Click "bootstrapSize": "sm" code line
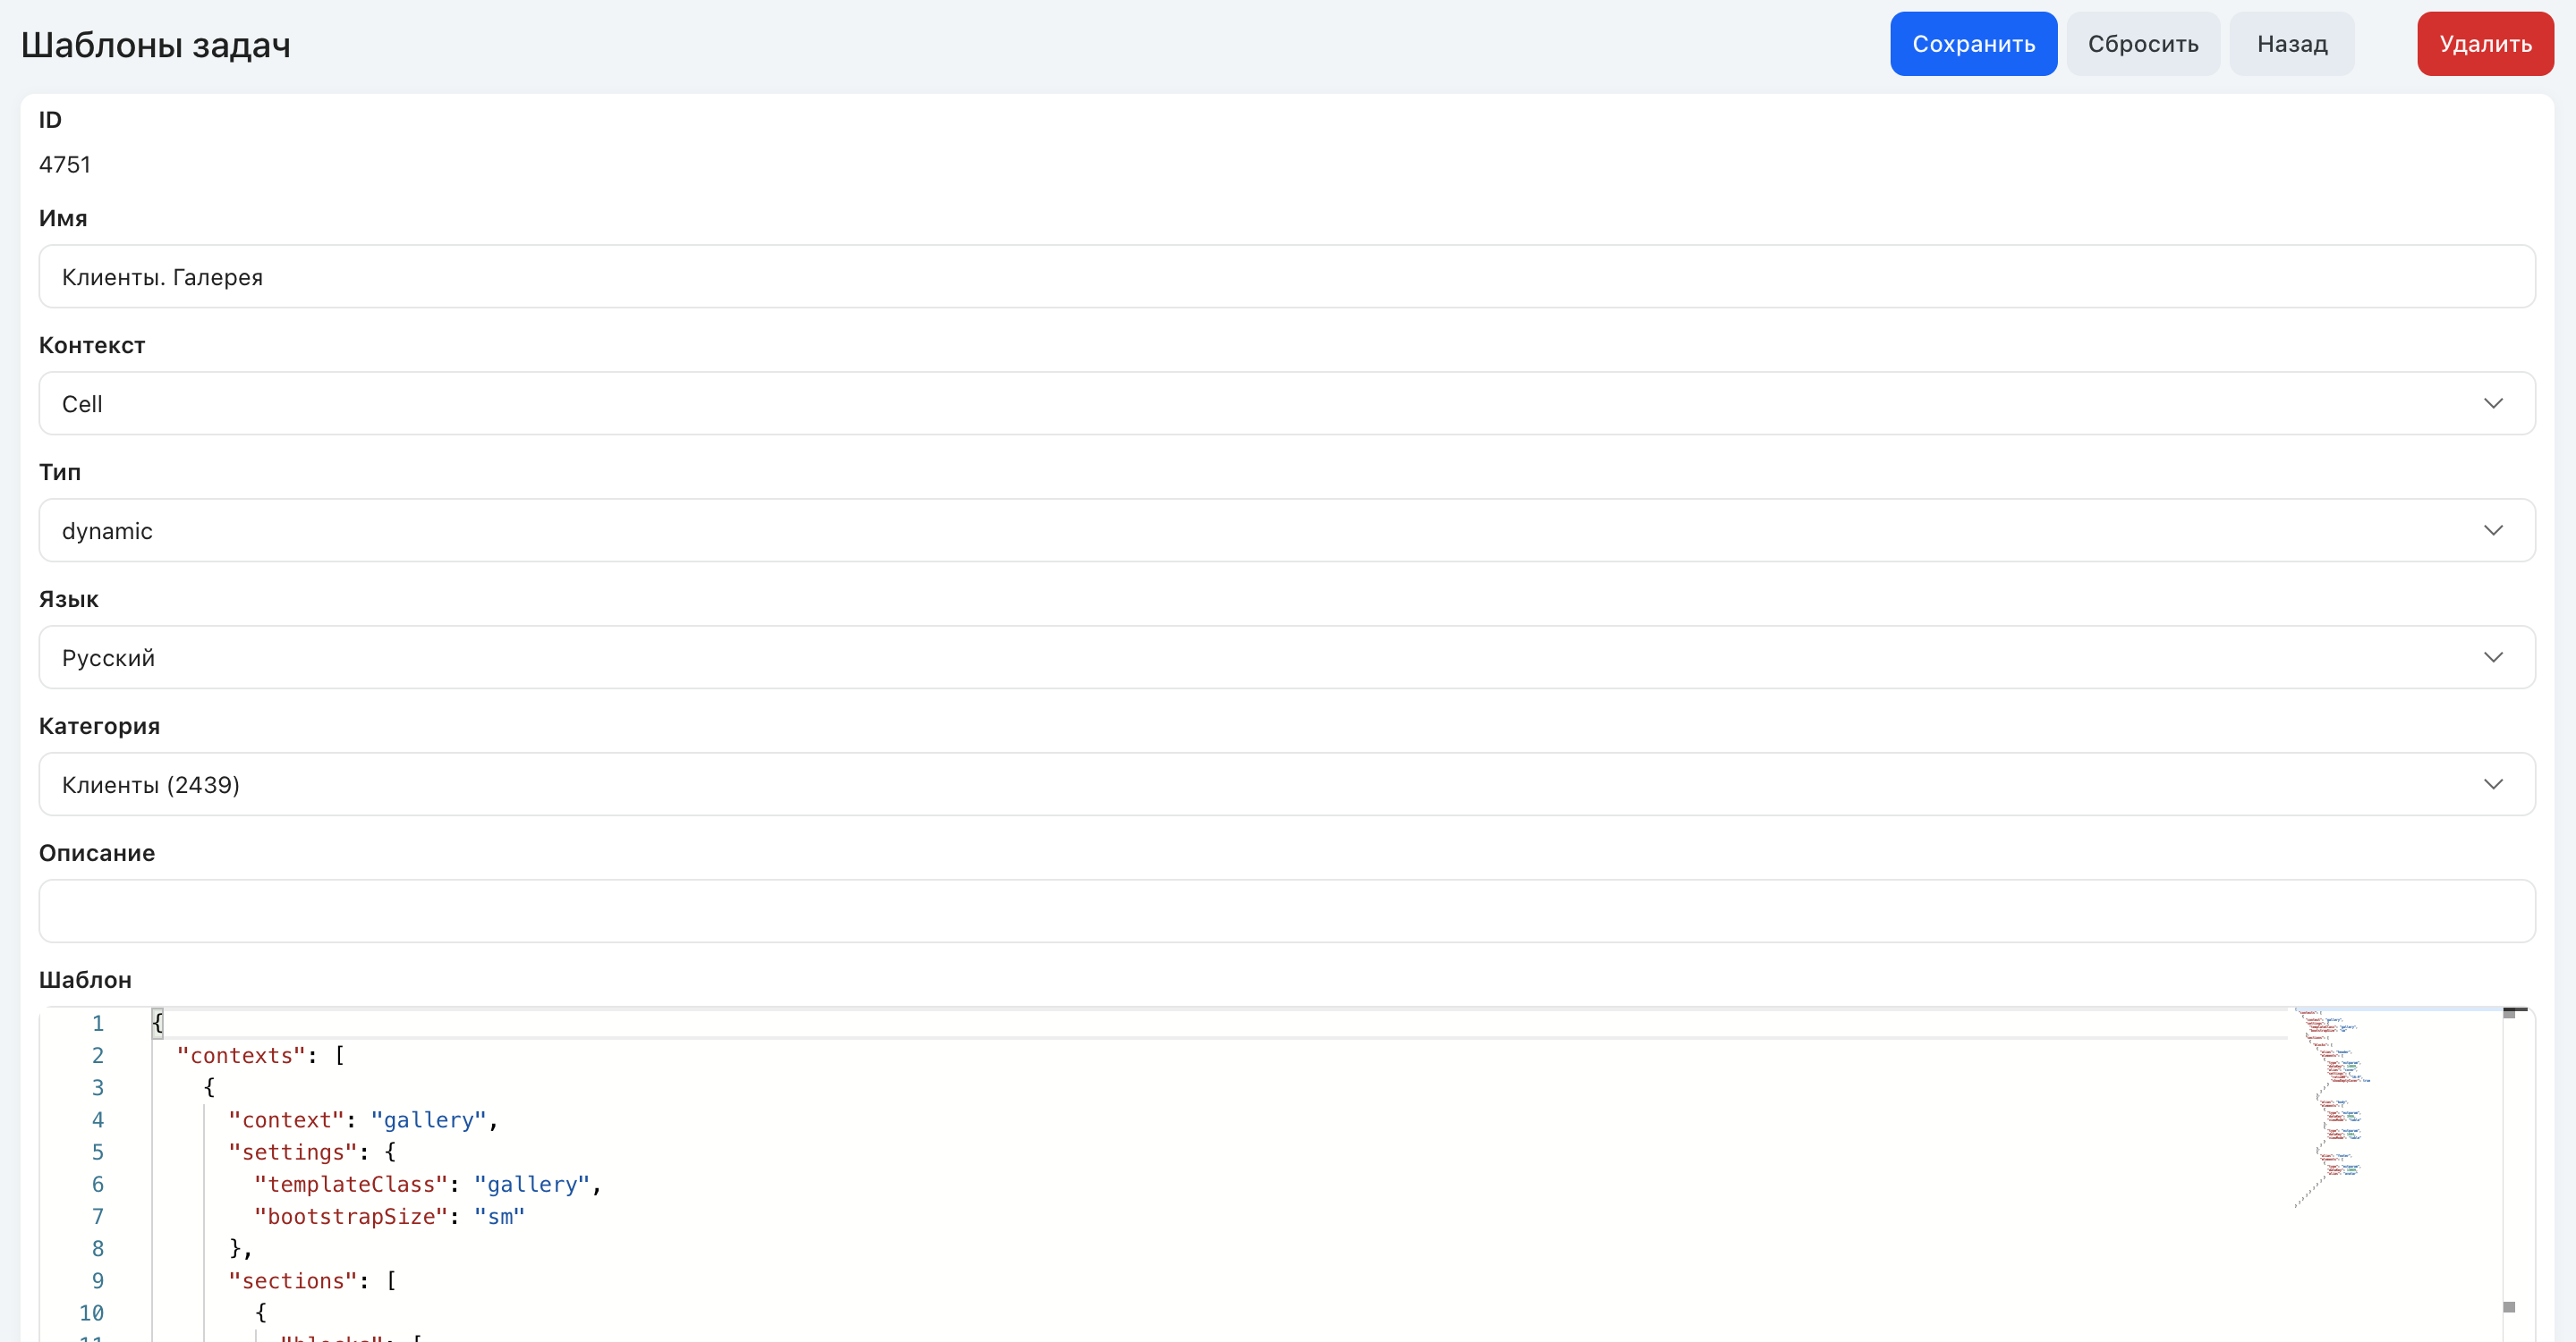This screenshot has width=2576, height=1342. point(390,1216)
